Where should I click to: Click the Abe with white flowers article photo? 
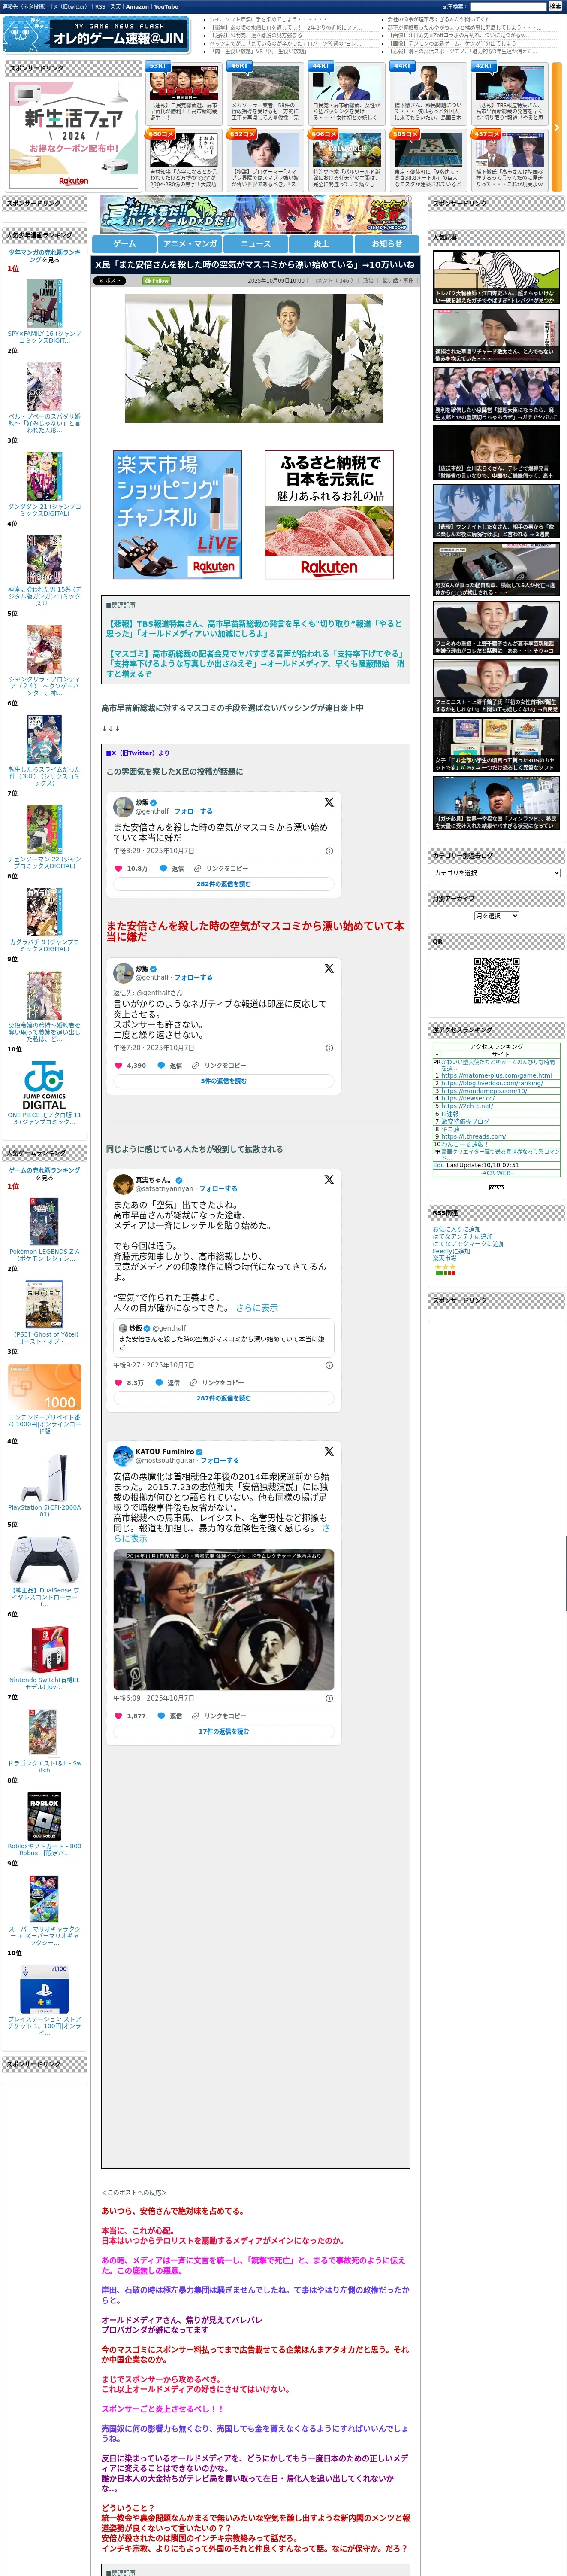[x=253, y=358]
